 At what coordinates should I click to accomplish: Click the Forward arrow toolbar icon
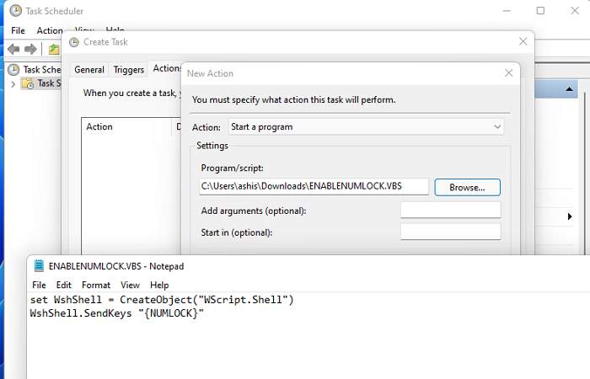coord(31,49)
